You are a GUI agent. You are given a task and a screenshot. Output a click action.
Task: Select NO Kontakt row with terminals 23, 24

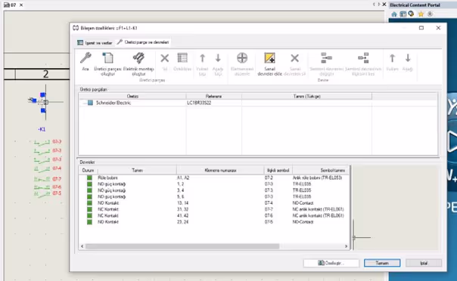tap(214, 222)
